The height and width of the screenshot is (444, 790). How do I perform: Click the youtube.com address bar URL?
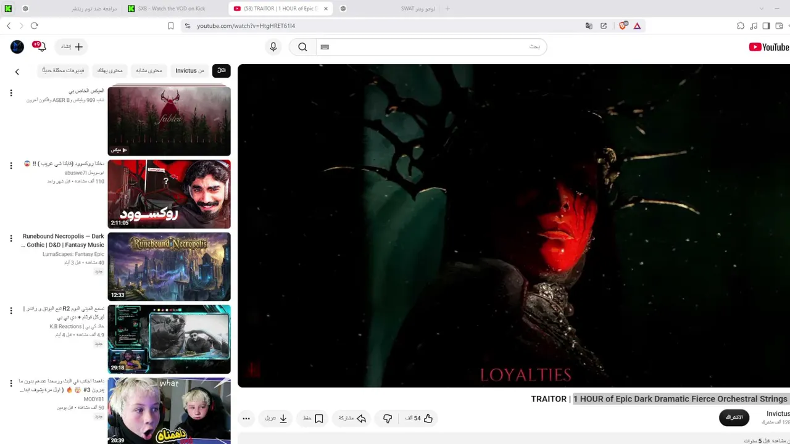tap(246, 26)
